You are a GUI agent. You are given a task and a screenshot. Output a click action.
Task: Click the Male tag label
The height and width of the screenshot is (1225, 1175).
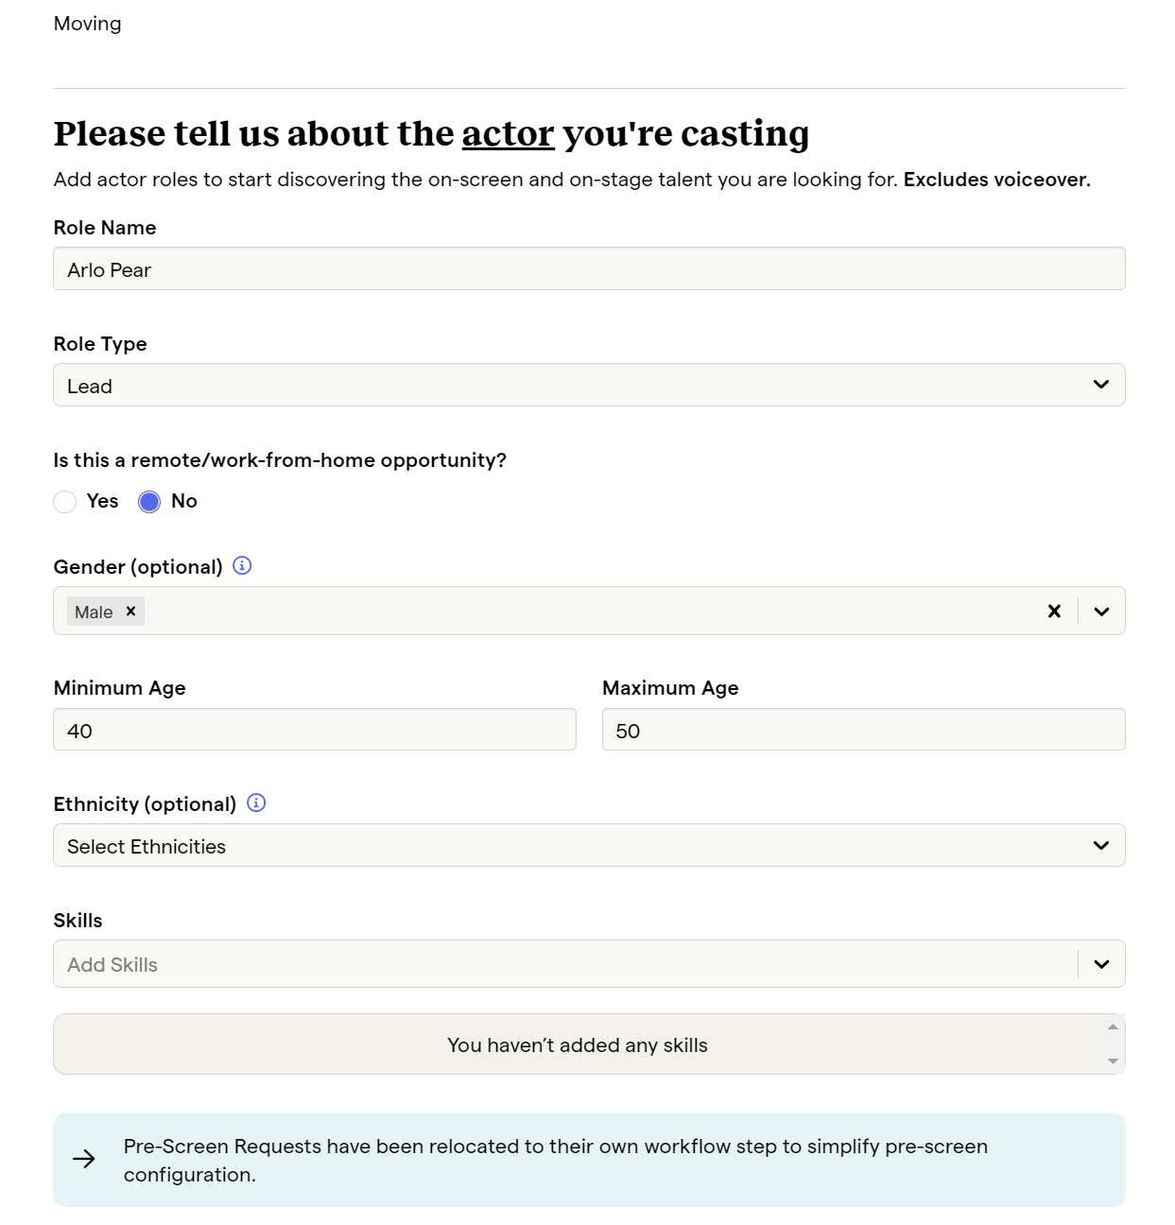tap(94, 612)
